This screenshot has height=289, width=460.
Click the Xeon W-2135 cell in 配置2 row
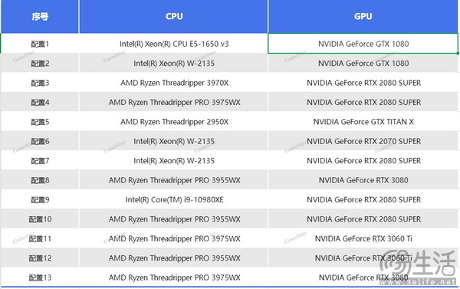[174, 63]
